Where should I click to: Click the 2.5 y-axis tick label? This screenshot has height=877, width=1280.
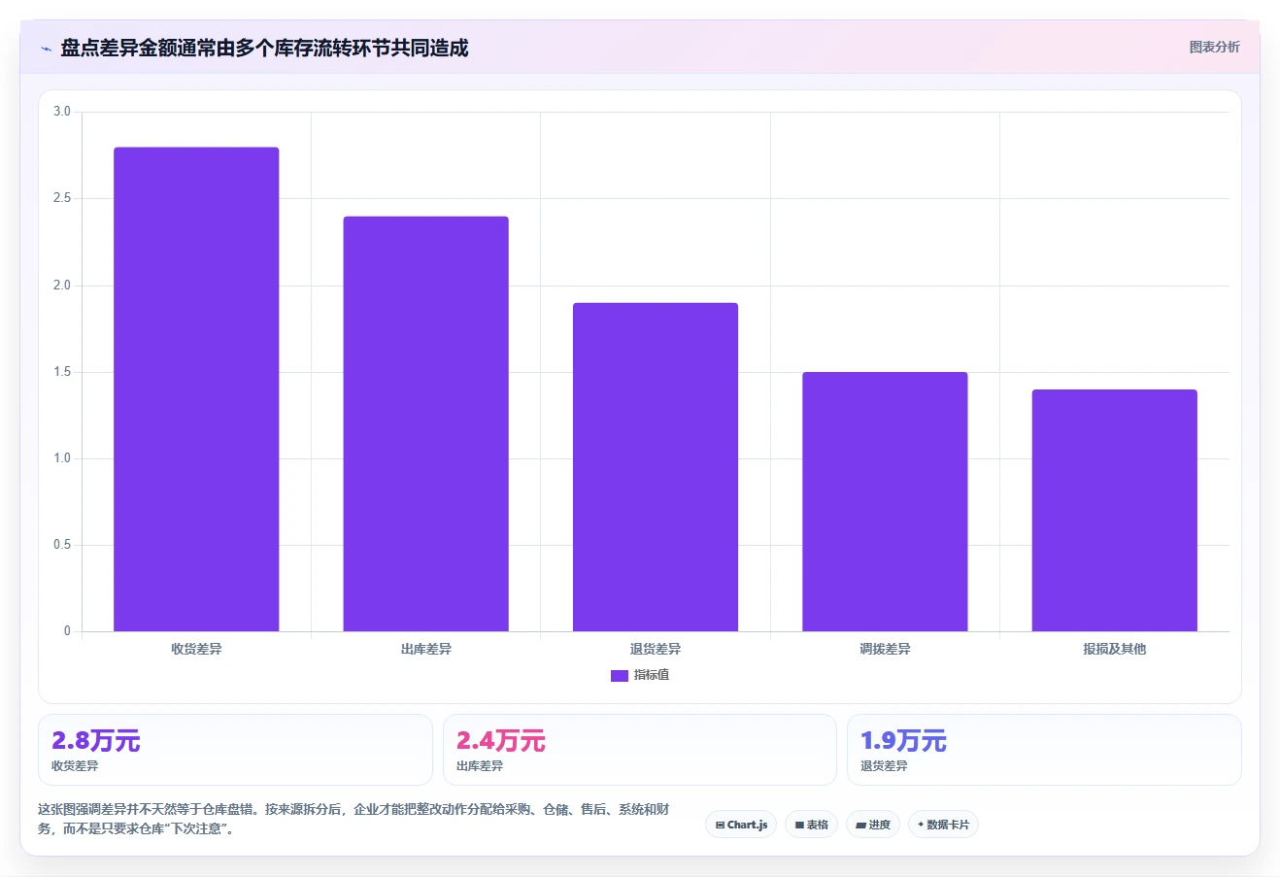pos(62,198)
